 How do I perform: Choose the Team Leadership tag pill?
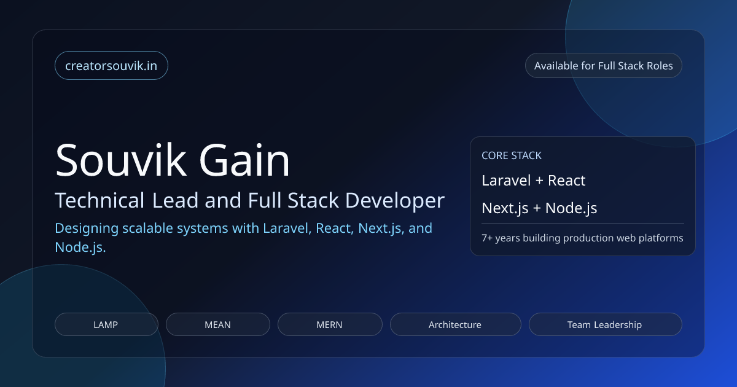pos(605,324)
